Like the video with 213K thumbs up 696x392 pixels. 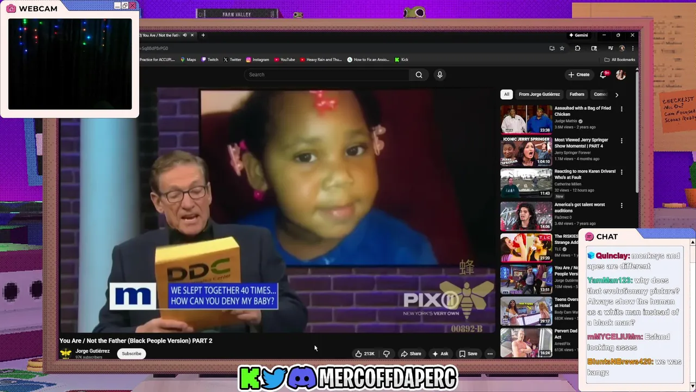click(365, 354)
